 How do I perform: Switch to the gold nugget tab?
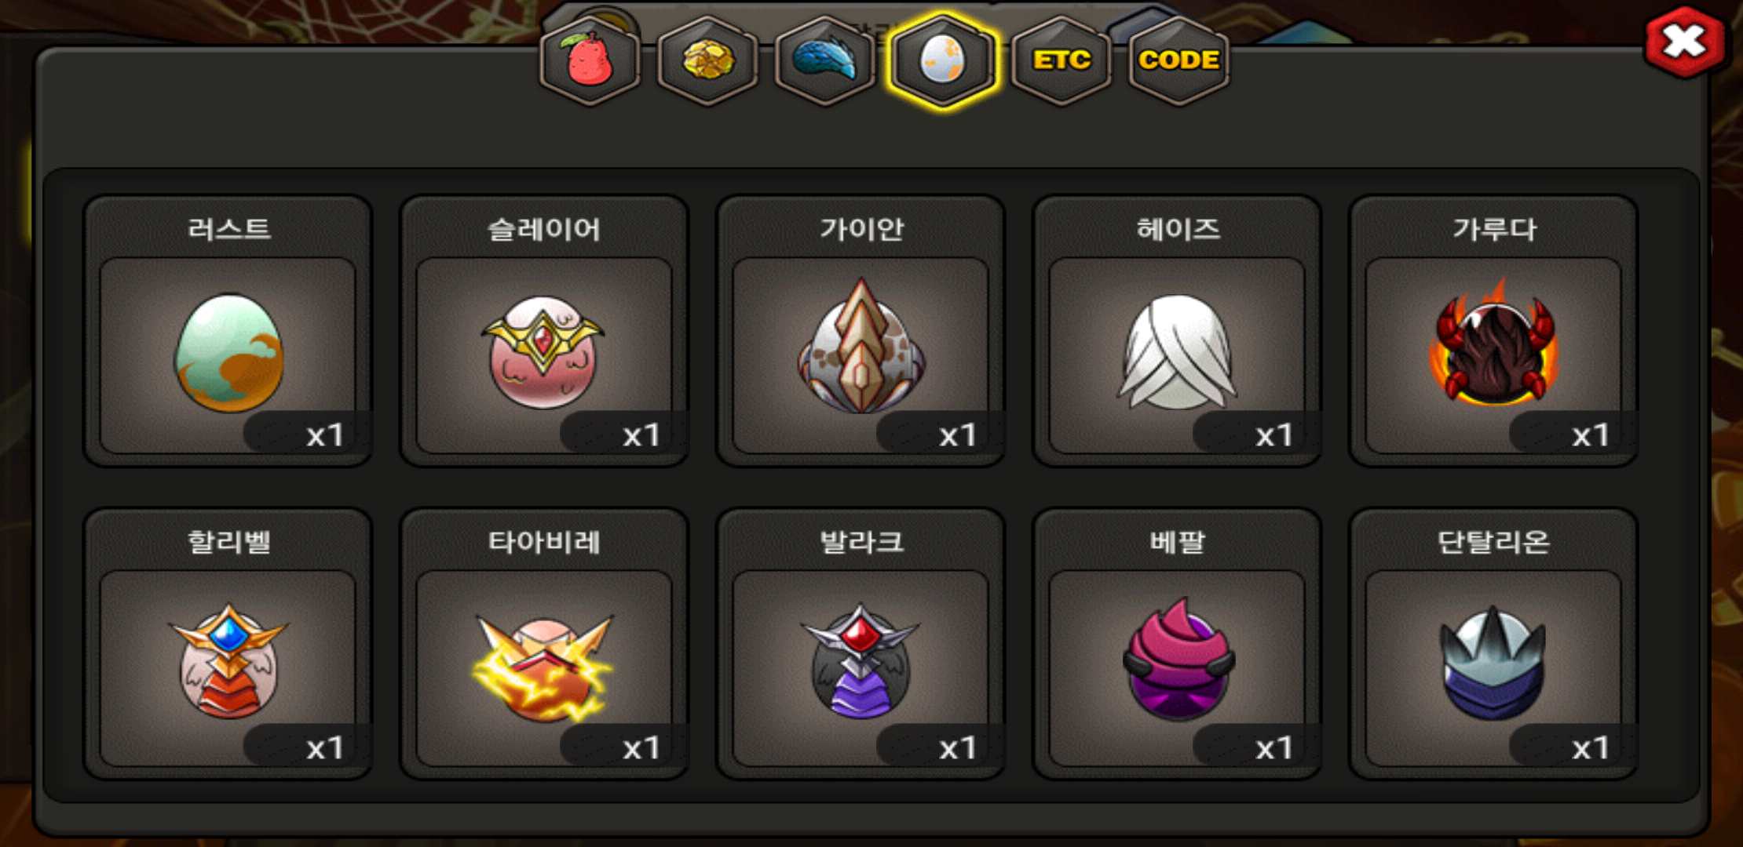[707, 61]
